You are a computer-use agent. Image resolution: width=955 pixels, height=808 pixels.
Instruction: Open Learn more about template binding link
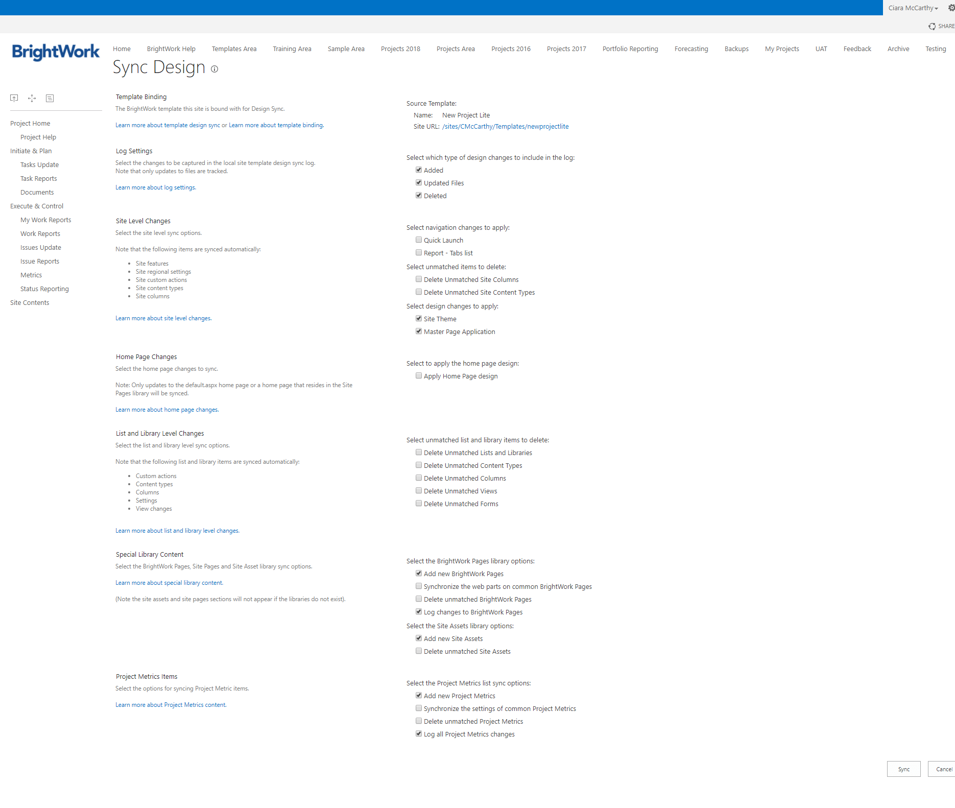pyautogui.click(x=276, y=125)
